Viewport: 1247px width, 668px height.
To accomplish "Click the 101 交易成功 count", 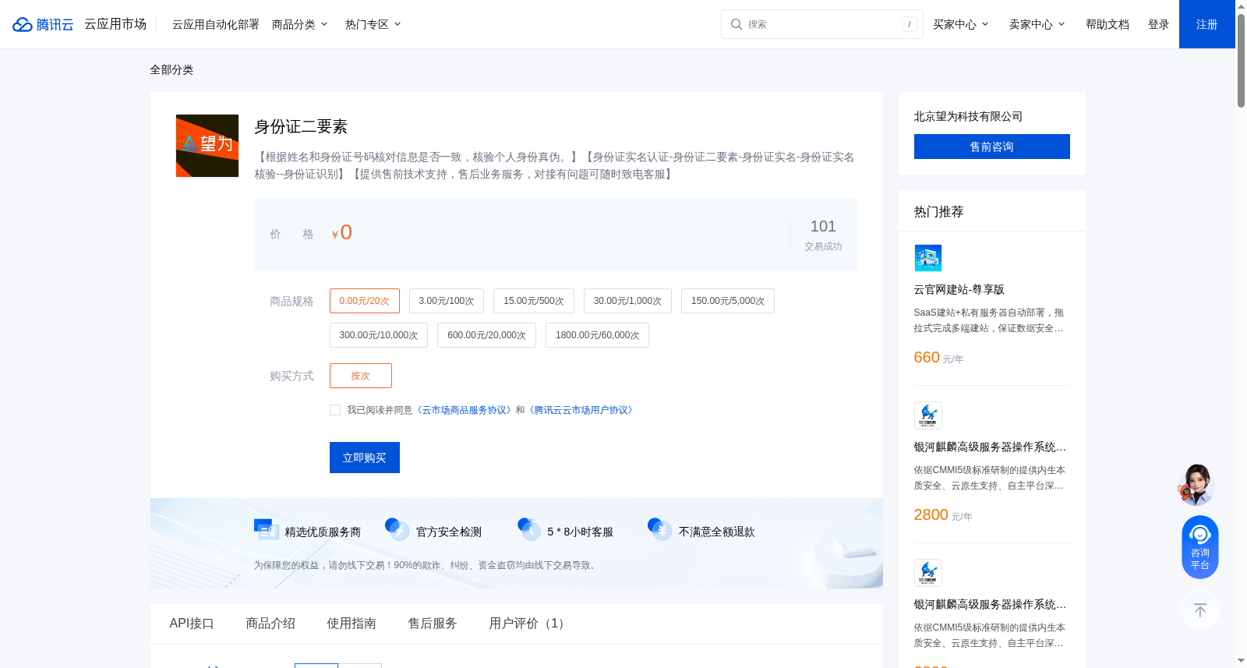I will coord(823,235).
